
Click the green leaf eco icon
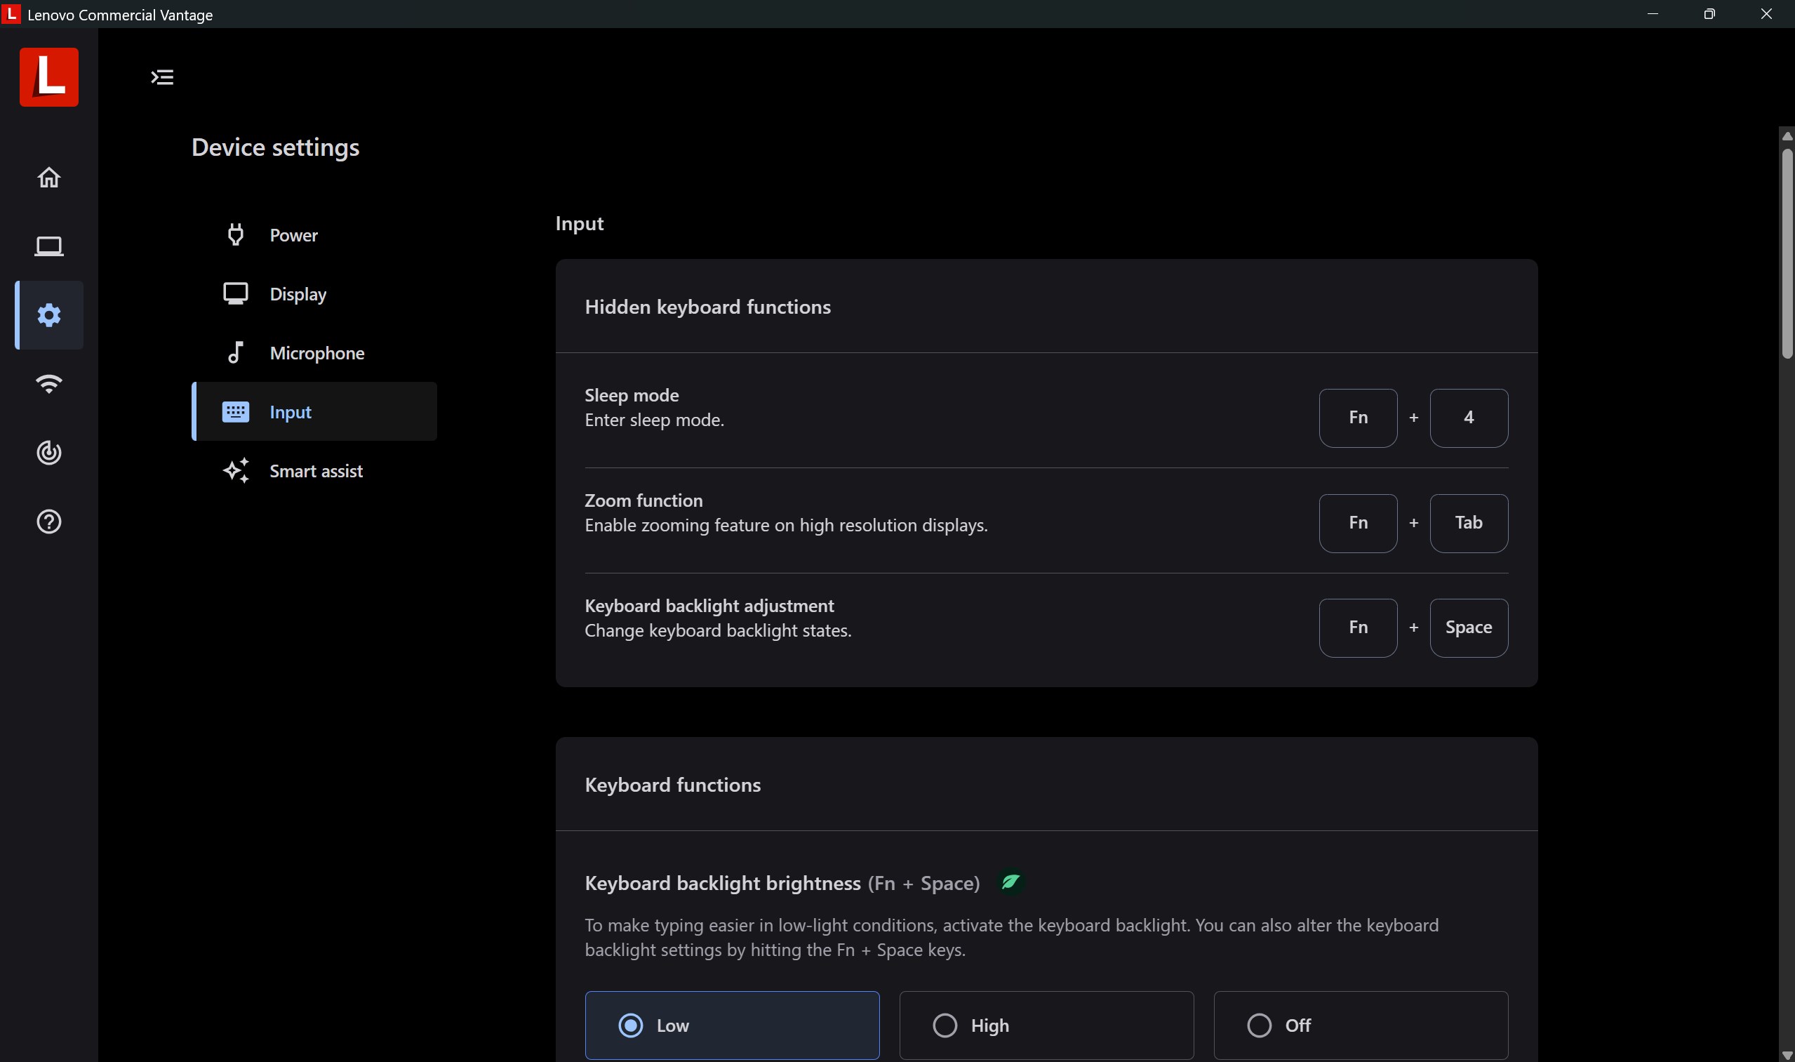(1010, 882)
